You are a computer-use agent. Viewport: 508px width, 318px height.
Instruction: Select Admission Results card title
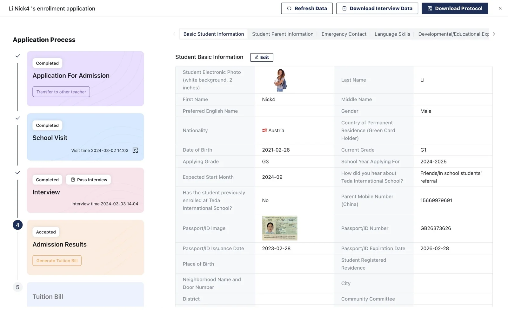[59, 245]
